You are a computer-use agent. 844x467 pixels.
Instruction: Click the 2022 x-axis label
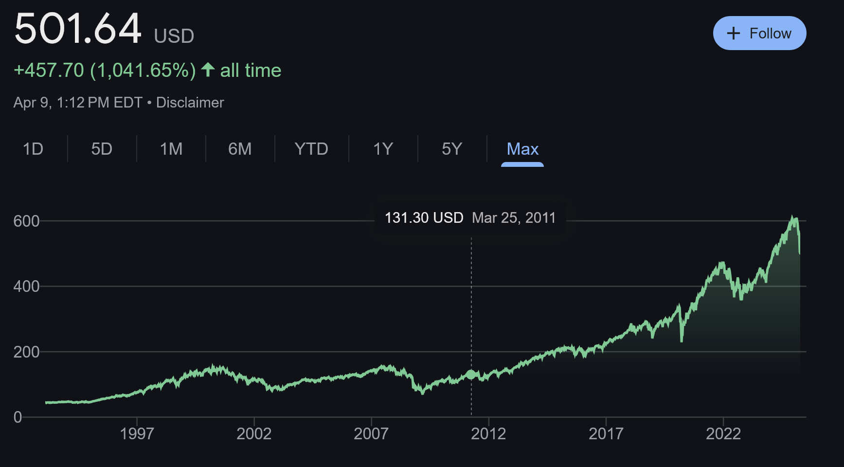(x=723, y=433)
